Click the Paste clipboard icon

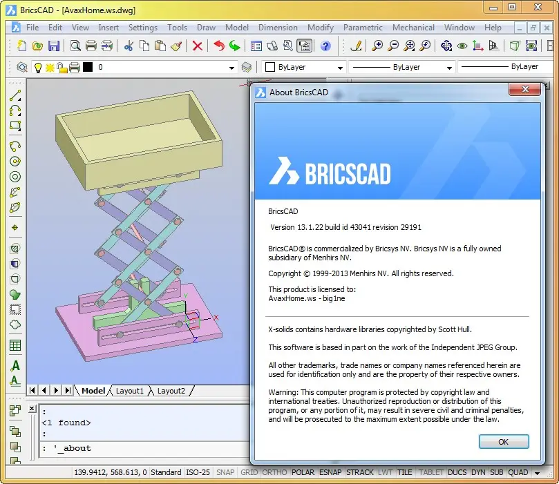click(x=160, y=46)
